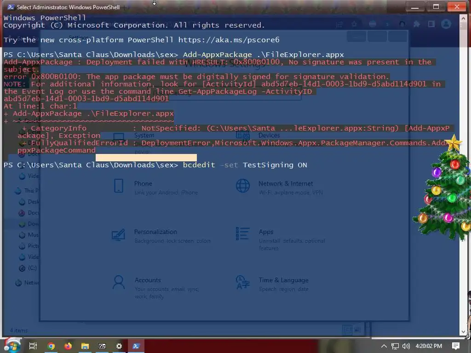Open the Start menu orb

[12, 346]
